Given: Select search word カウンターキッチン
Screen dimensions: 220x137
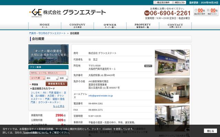Looking at the screenshot, I should [48, 102].
